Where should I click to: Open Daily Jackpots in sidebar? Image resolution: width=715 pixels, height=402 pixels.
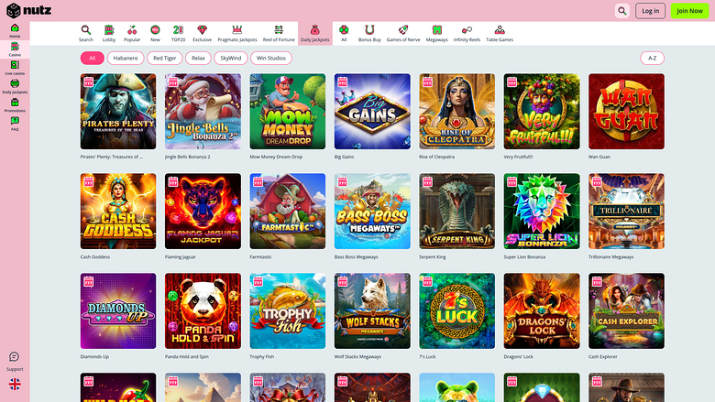15,86
